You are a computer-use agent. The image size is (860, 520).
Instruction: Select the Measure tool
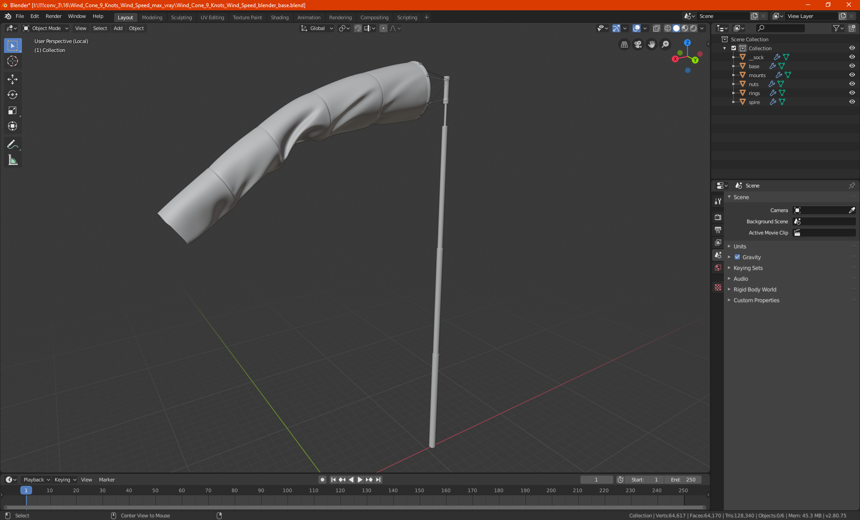pyautogui.click(x=13, y=160)
